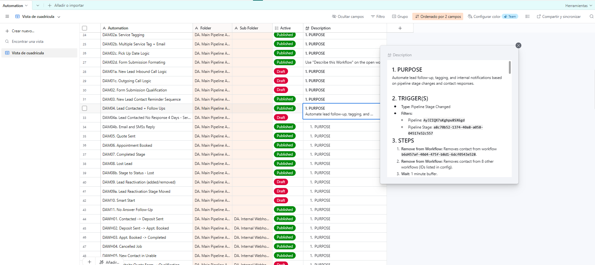595x265 pixels.
Task: Click '2. TRIGGER(S)' heading in popup
Action: pyautogui.click(x=410, y=98)
